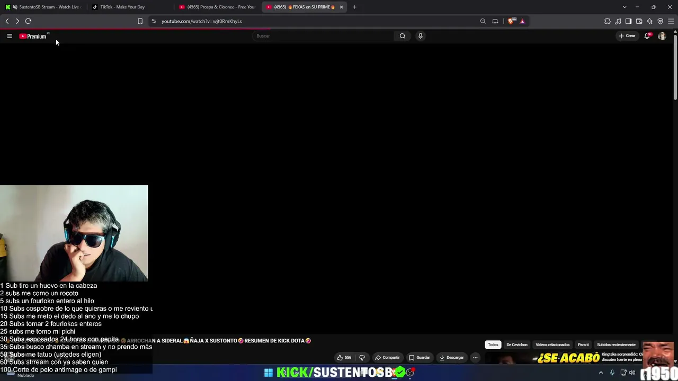Screen dimensions: 678x381
Task: Expand the tab search dropdown arrow
Action: click(625, 7)
